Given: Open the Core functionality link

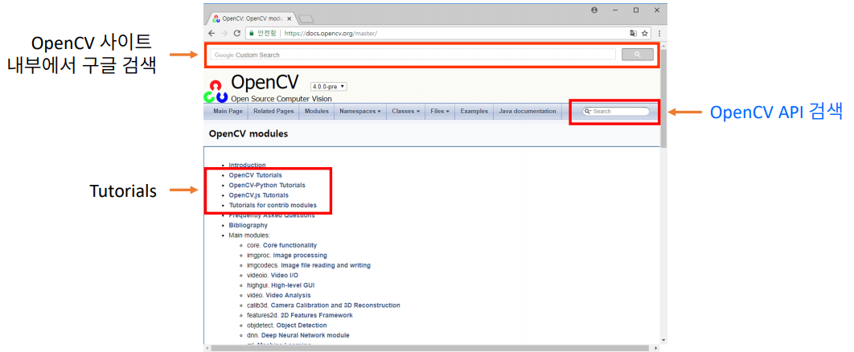Looking at the screenshot, I should pyautogui.click(x=289, y=245).
